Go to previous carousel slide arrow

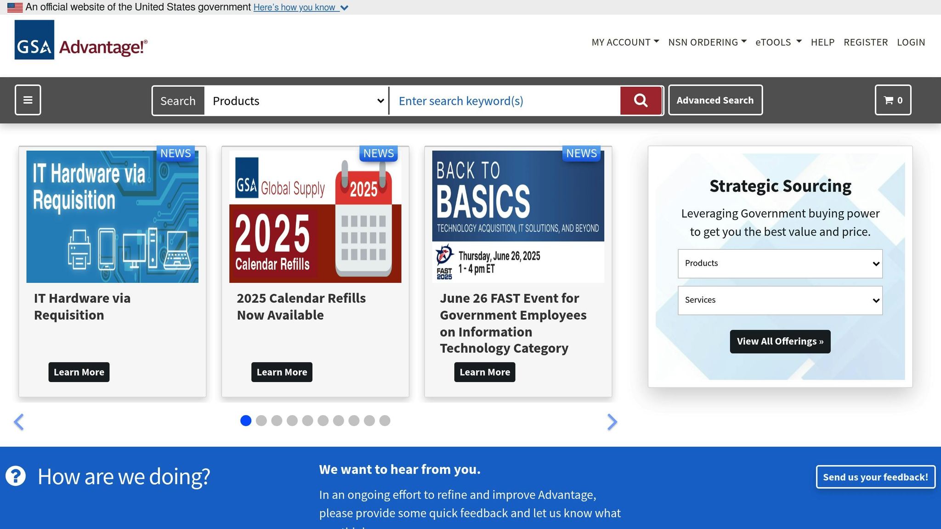(x=19, y=422)
